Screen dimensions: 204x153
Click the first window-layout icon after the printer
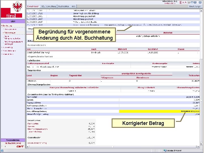click(192, 3)
